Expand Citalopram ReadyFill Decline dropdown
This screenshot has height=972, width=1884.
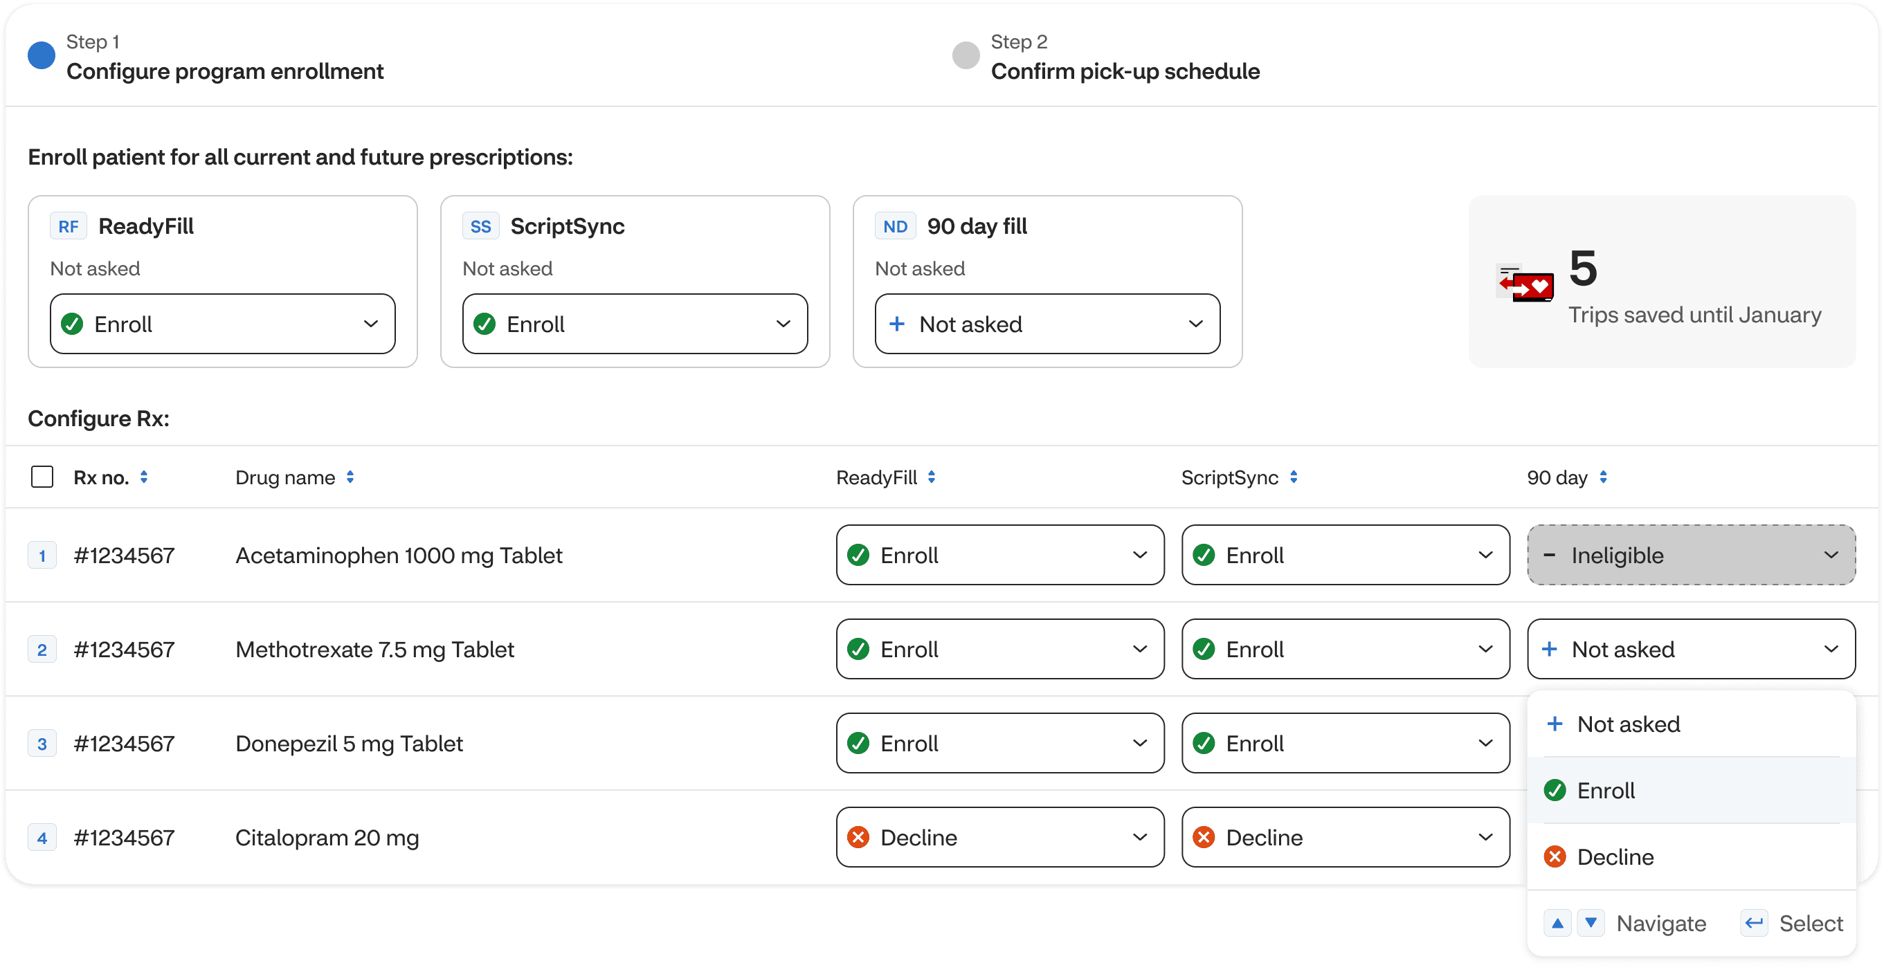tap(999, 838)
